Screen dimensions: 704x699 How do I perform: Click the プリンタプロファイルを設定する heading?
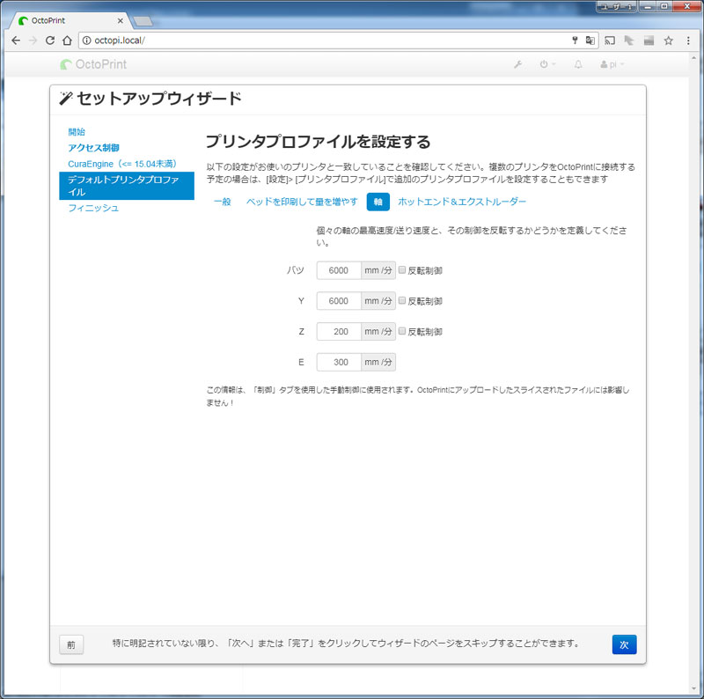pyautogui.click(x=318, y=142)
